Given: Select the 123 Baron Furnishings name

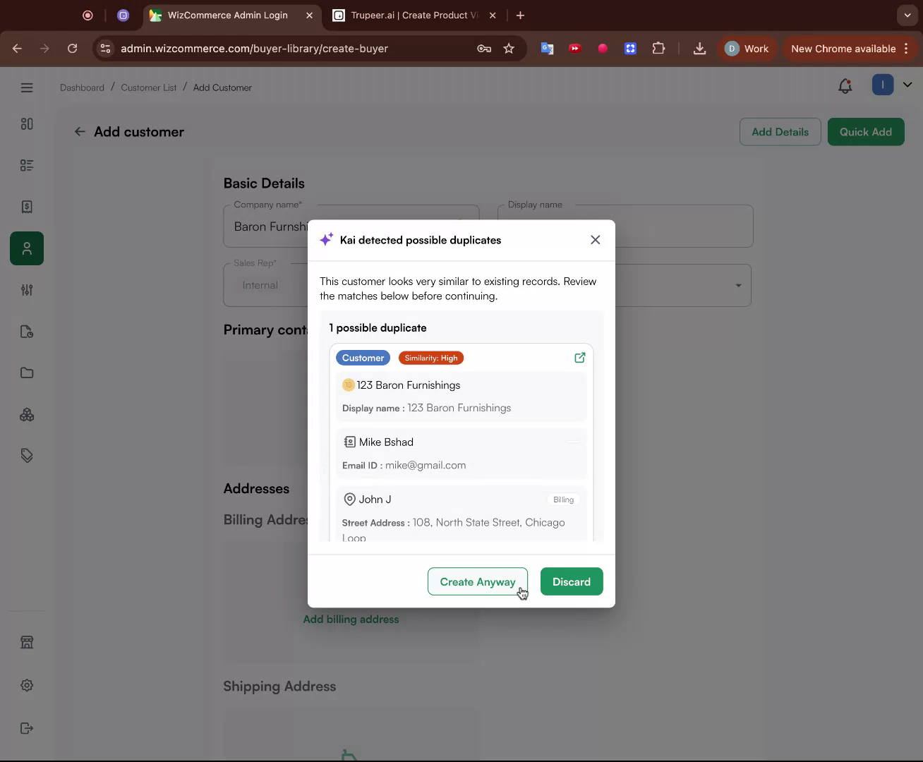Looking at the screenshot, I should [x=409, y=385].
